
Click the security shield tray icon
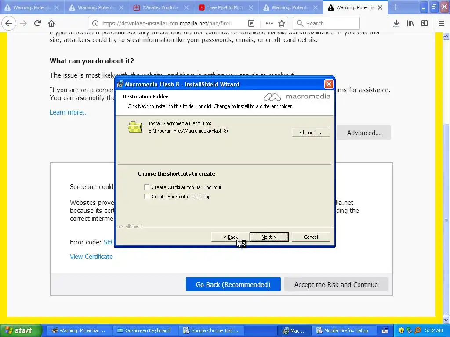(x=401, y=330)
